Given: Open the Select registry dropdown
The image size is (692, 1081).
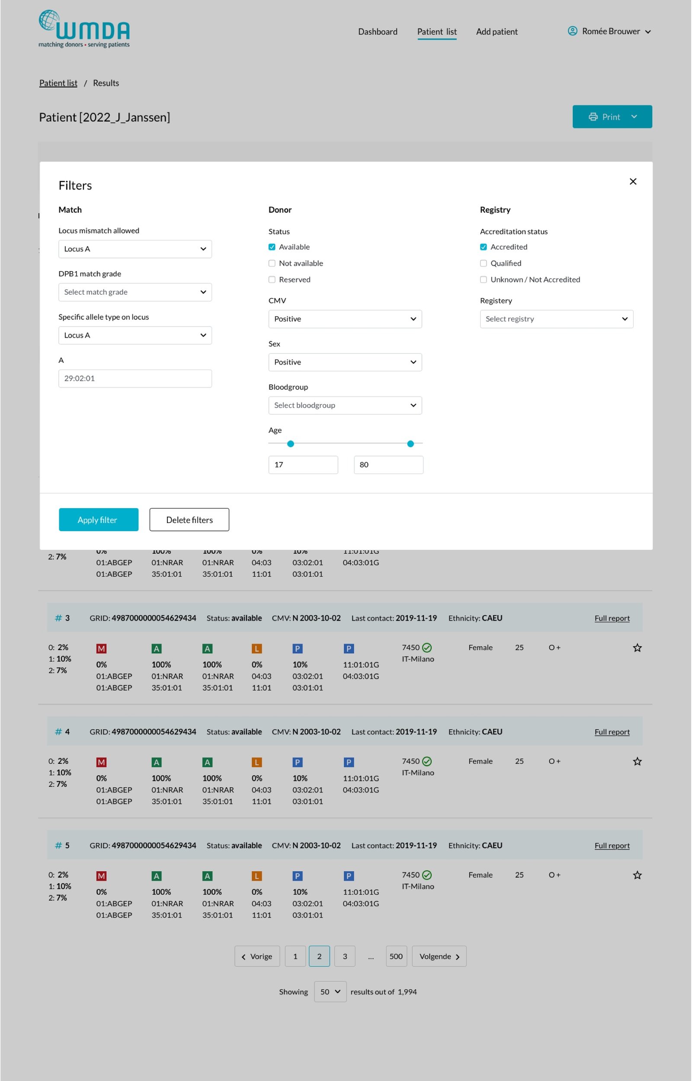Looking at the screenshot, I should 556,319.
